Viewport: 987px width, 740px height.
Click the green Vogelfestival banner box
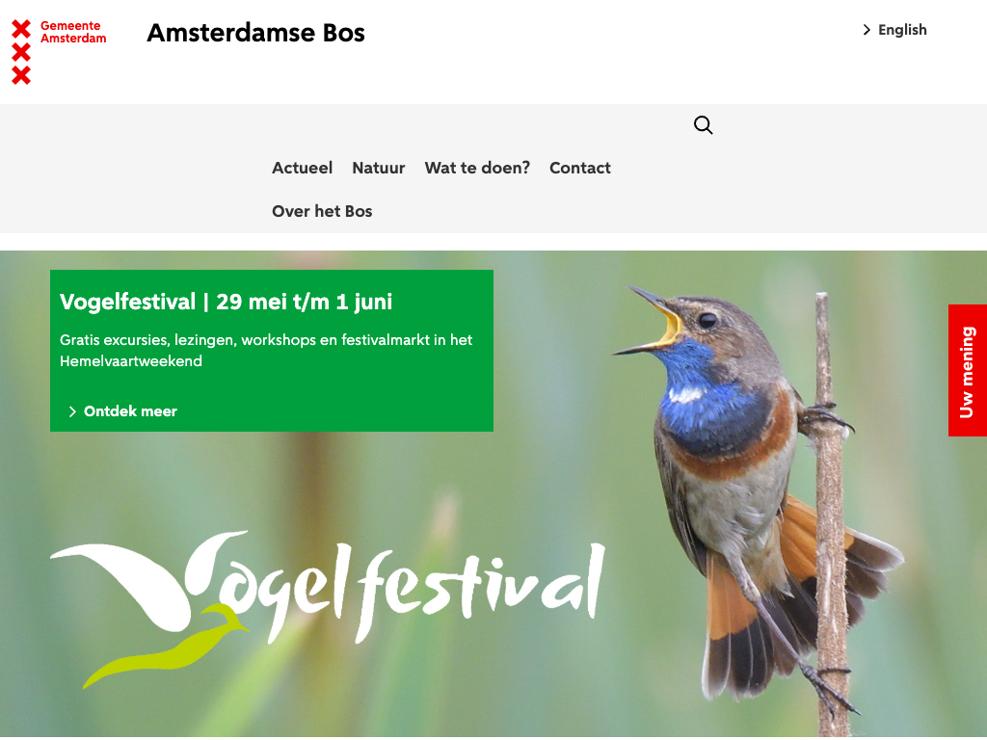click(x=271, y=351)
